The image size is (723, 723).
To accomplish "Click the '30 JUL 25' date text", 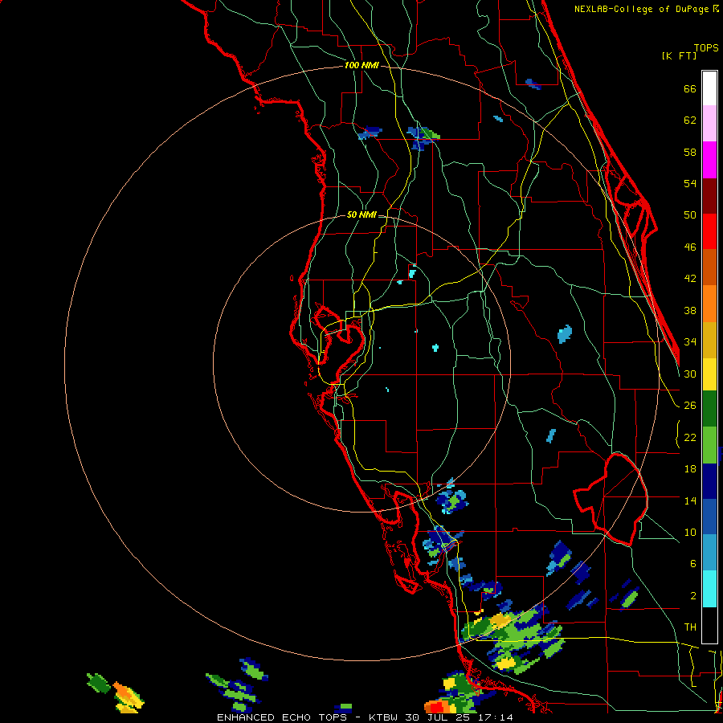I will pos(438,717).
